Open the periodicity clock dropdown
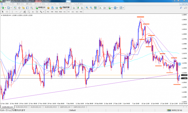188x113 pixels. (x=118, y=8)
